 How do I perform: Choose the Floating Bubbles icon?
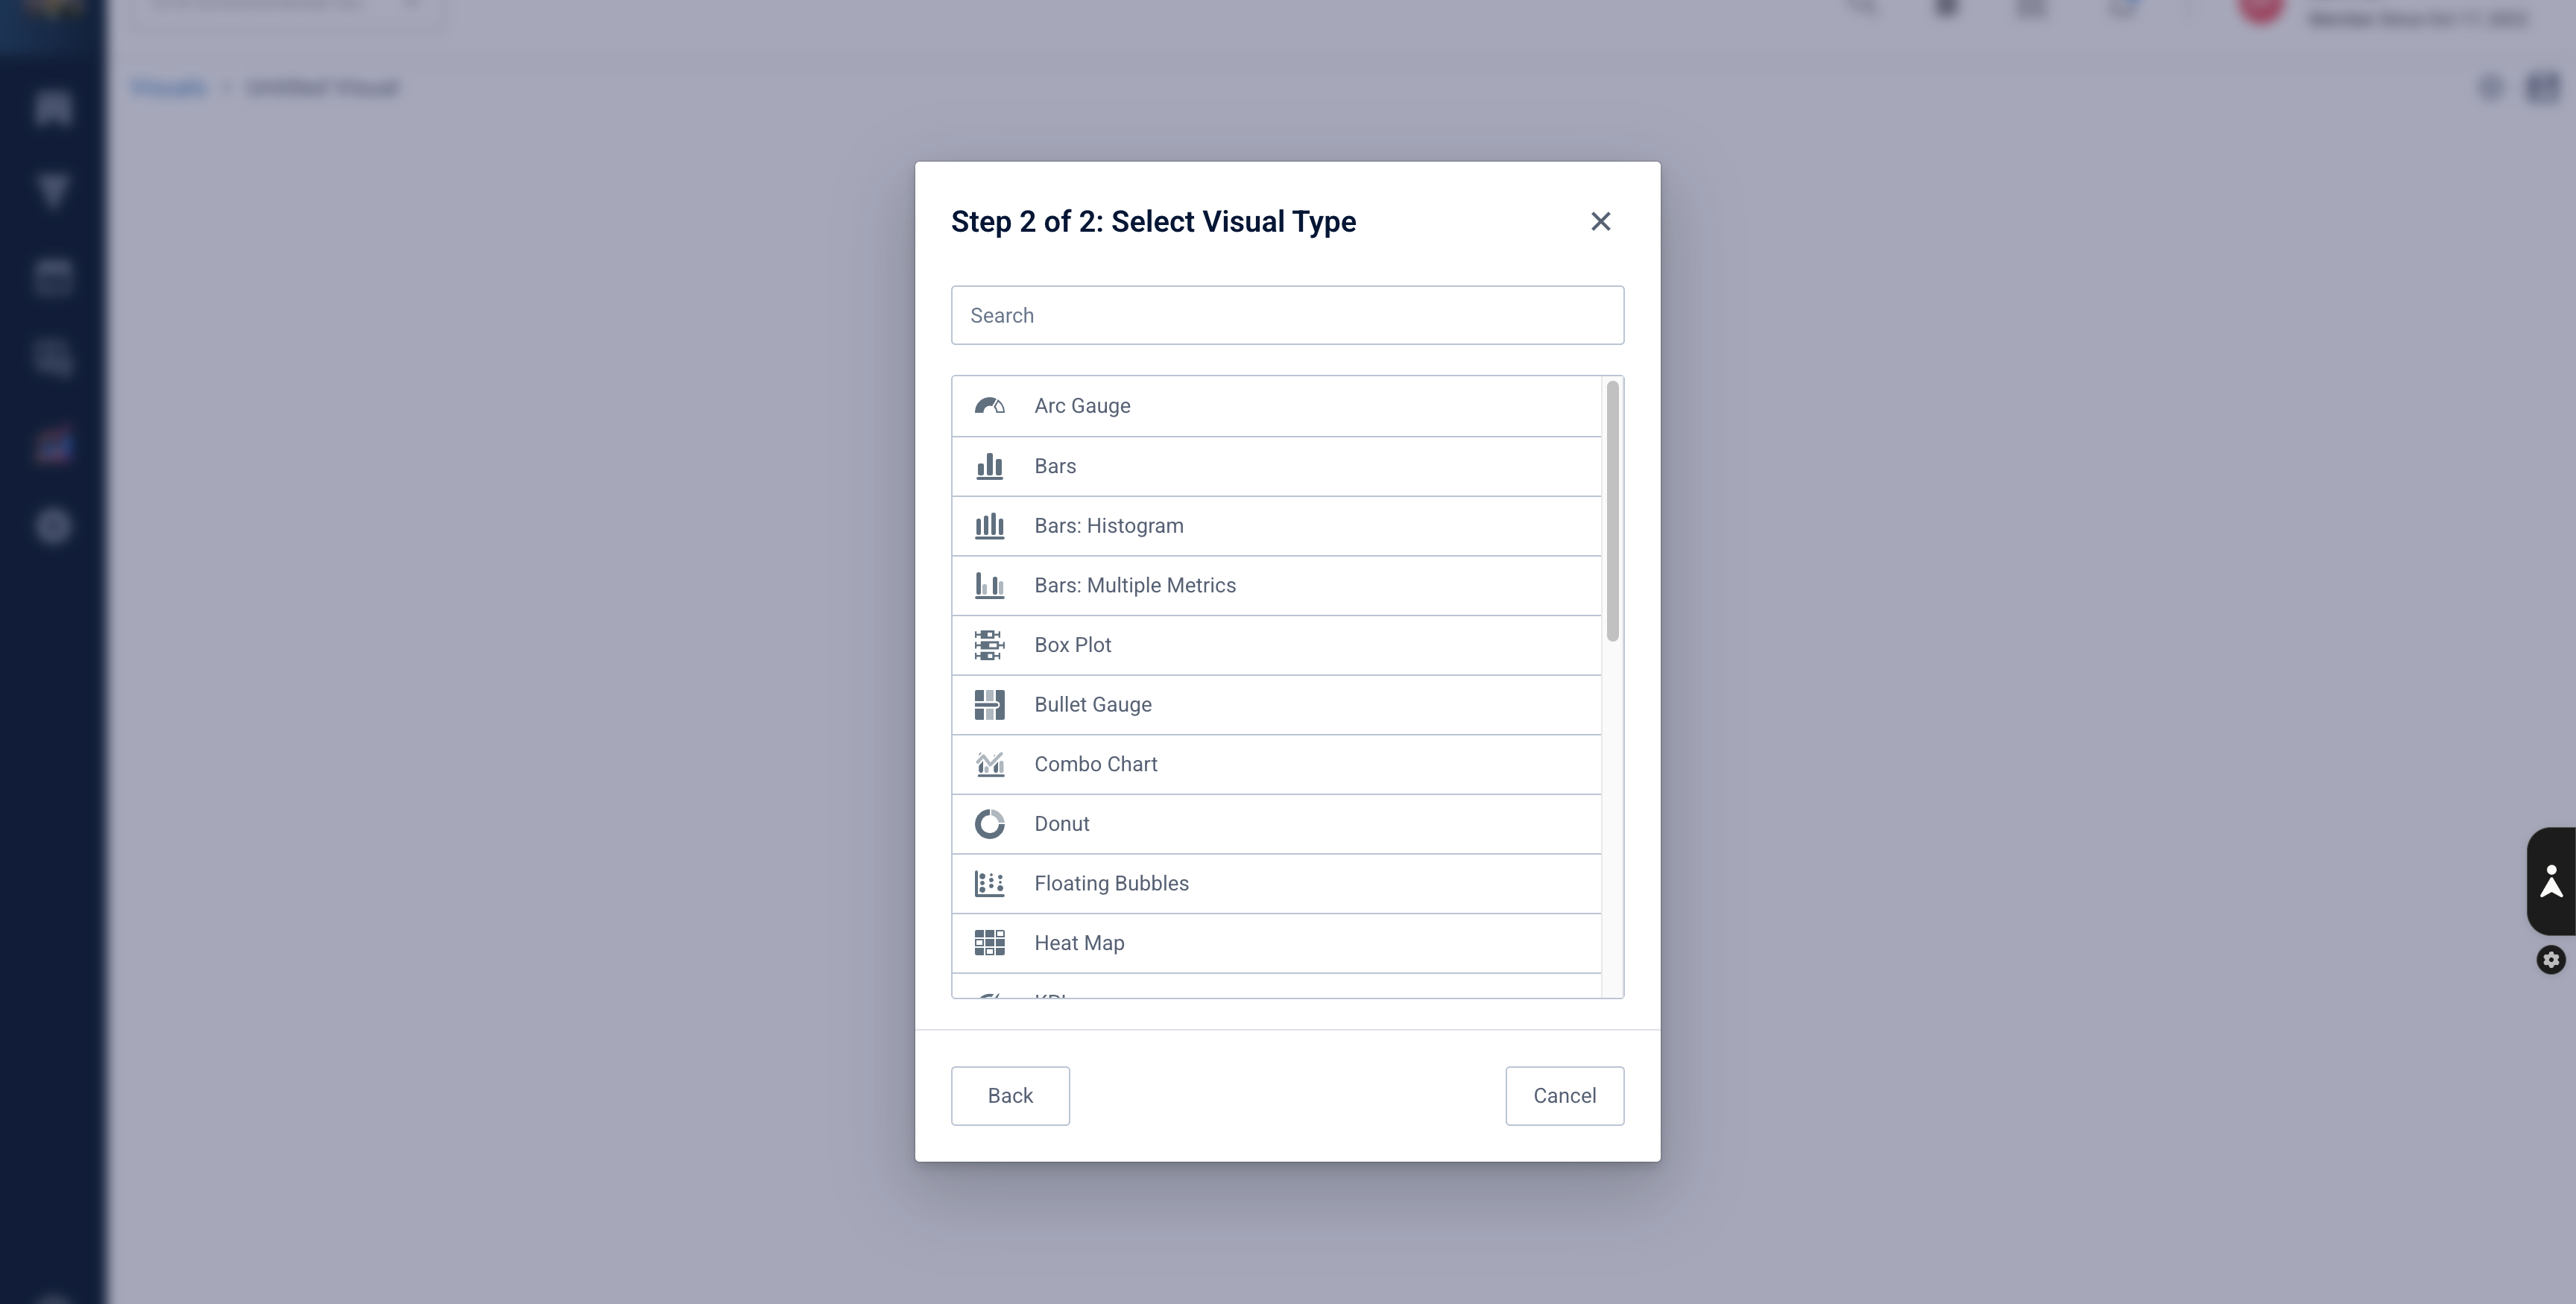click(989, 884)
